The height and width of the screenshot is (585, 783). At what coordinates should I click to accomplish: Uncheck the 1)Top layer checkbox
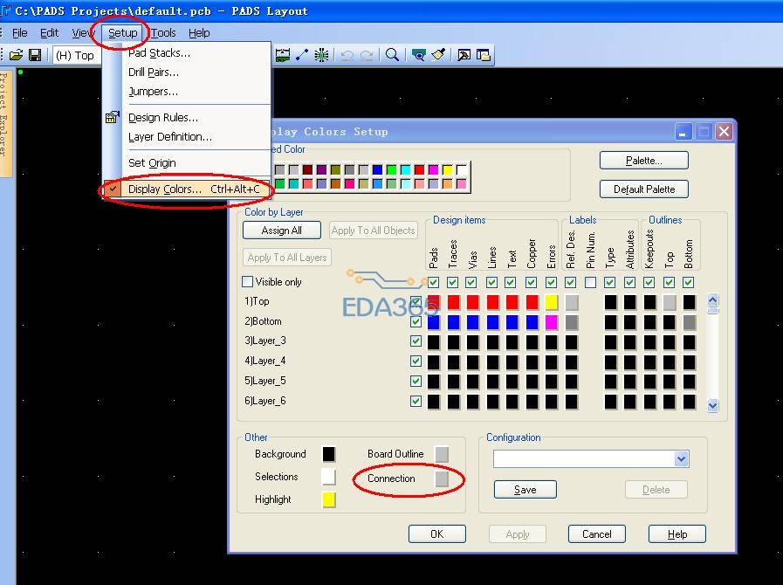click(416, 302)
